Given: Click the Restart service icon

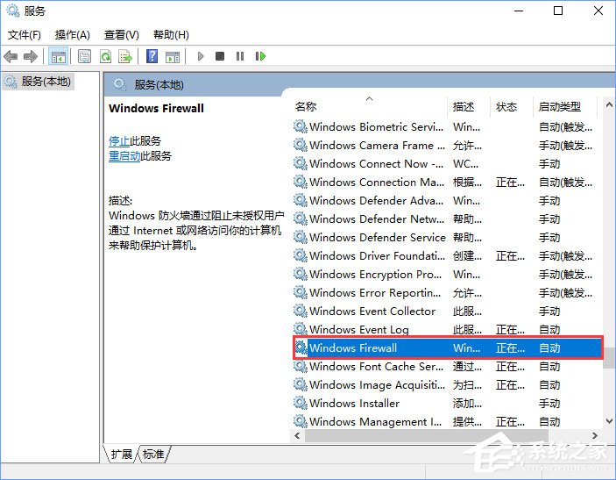Looking at the screenshot, I should 260,56.
